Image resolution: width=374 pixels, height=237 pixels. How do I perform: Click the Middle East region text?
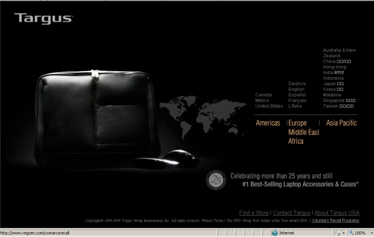[x=304, y=132]
